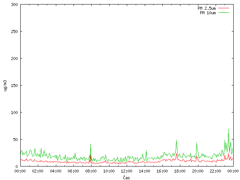Screen dimensions: 240x180
Task: Click the green PM 10um legend line
Action: click(x=223, y=12)
